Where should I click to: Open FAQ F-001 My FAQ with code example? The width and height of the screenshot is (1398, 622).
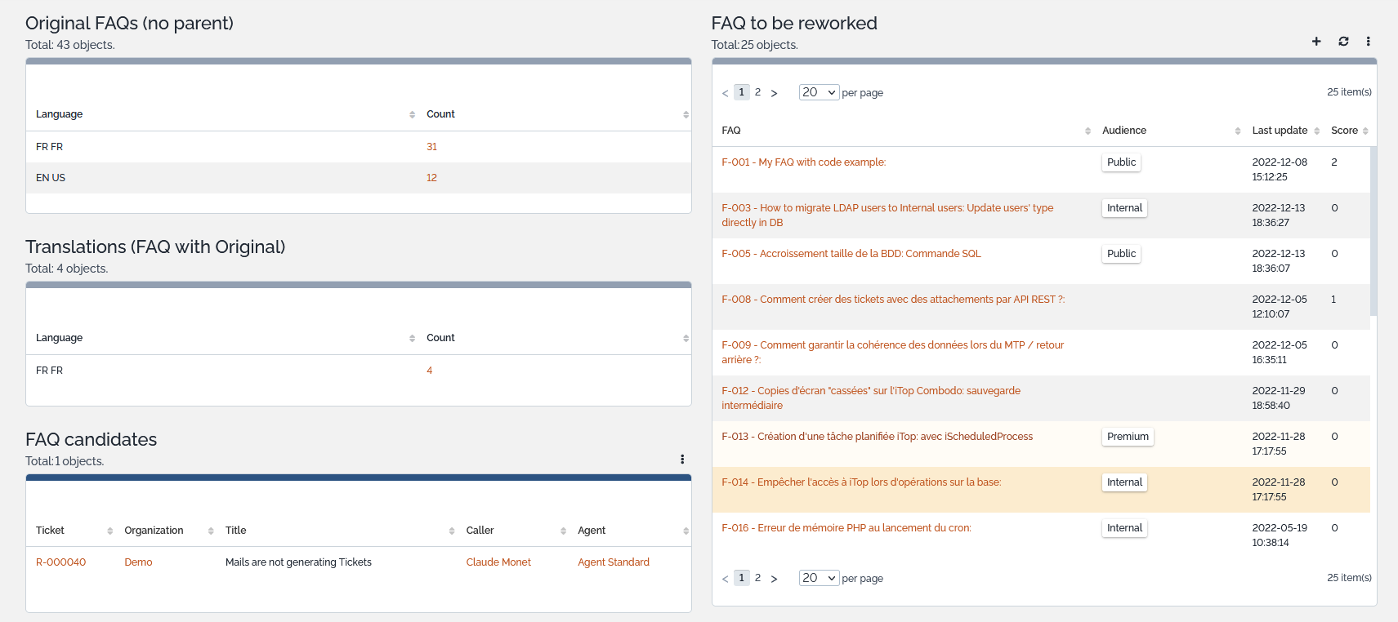pos(803,162)
